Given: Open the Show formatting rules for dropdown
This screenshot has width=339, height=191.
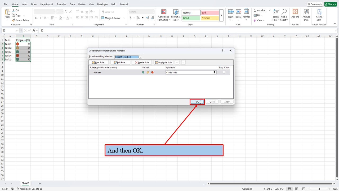Looking at the screenshot, I should click(140, 57).
